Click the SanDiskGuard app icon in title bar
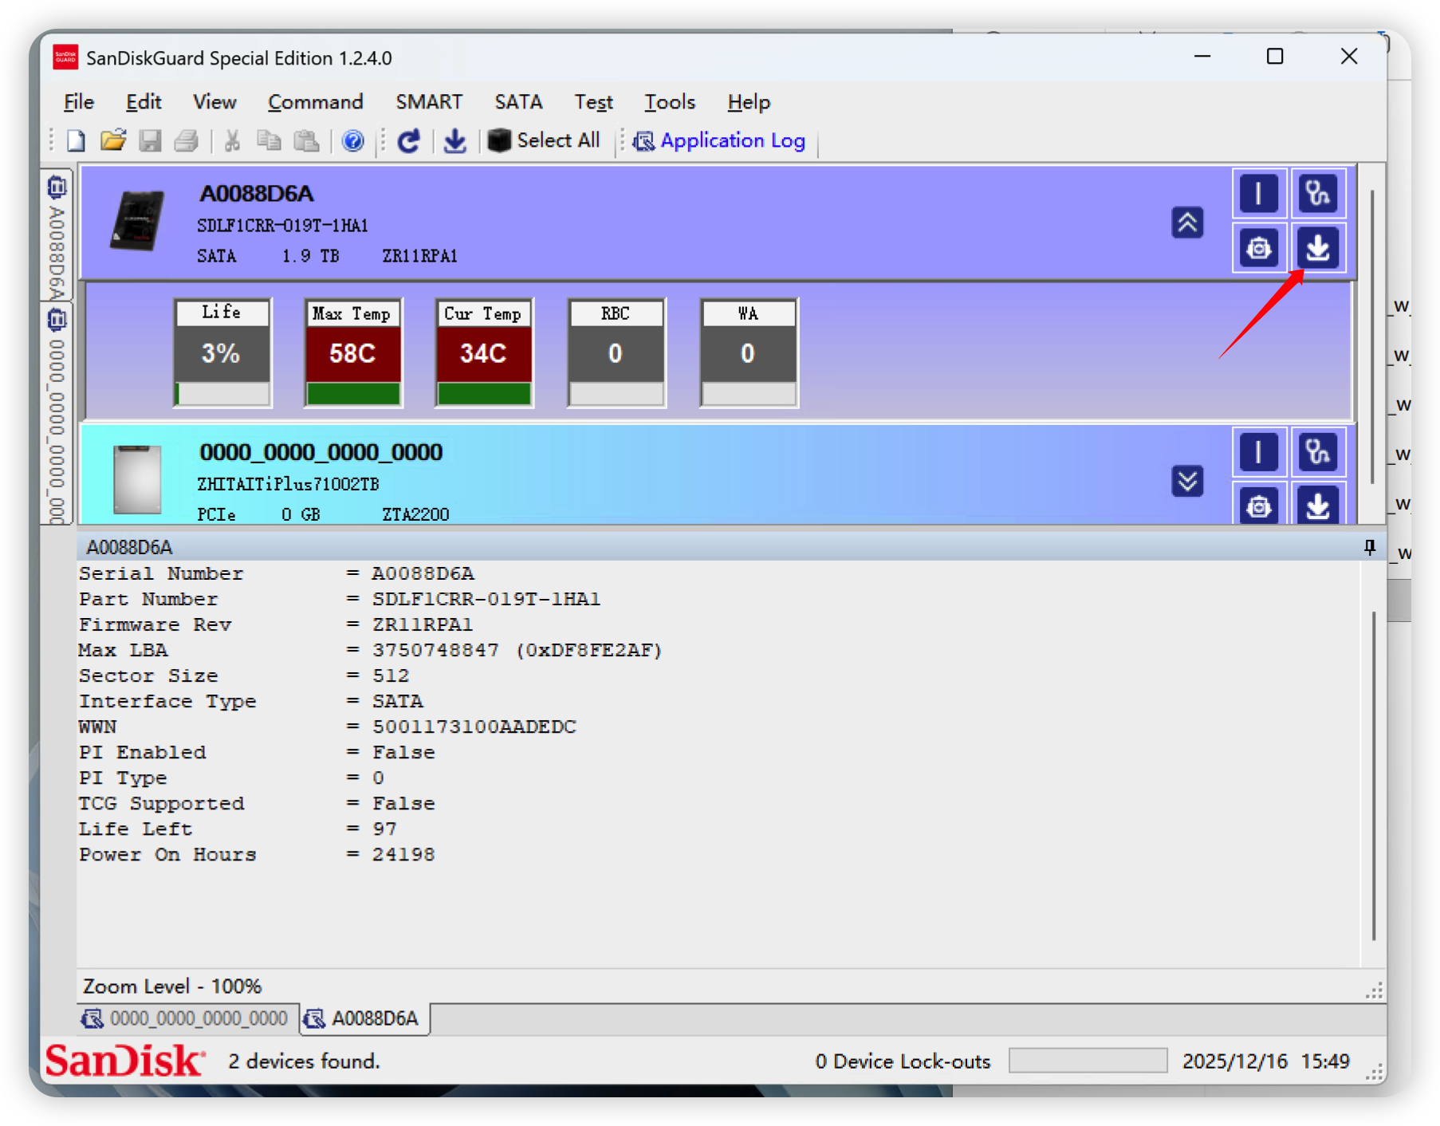Viewport: 1440px width, 1126px height. point(65,57)
